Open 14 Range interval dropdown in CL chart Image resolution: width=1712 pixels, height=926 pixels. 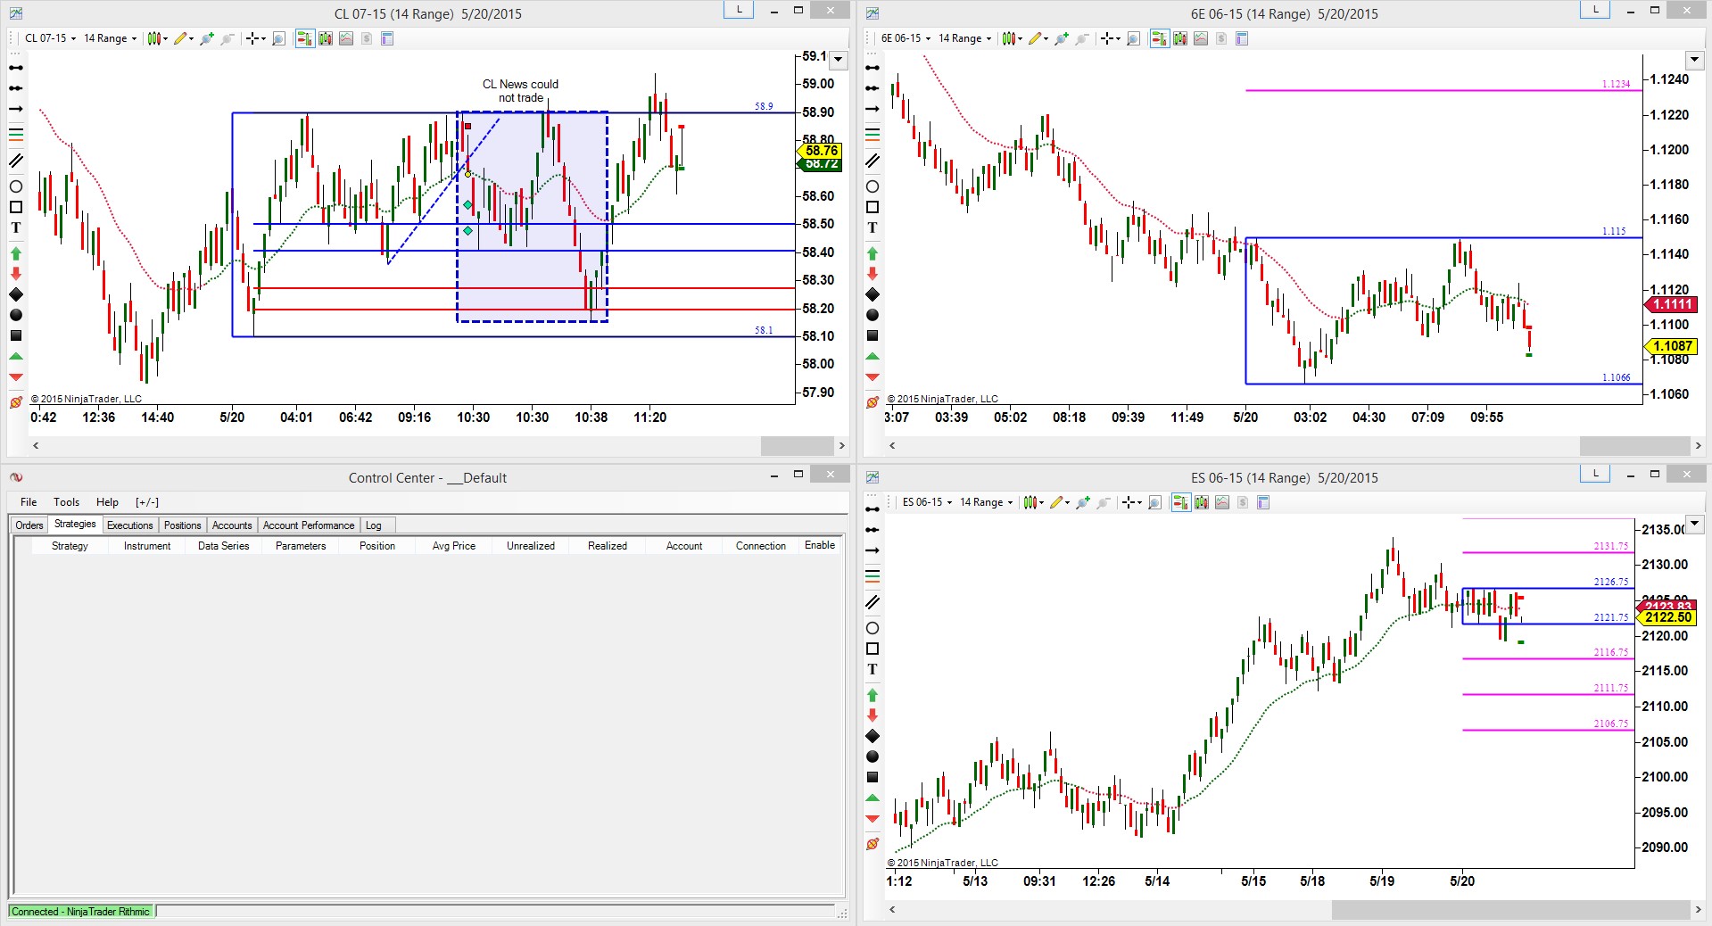(x=110, y=38)
